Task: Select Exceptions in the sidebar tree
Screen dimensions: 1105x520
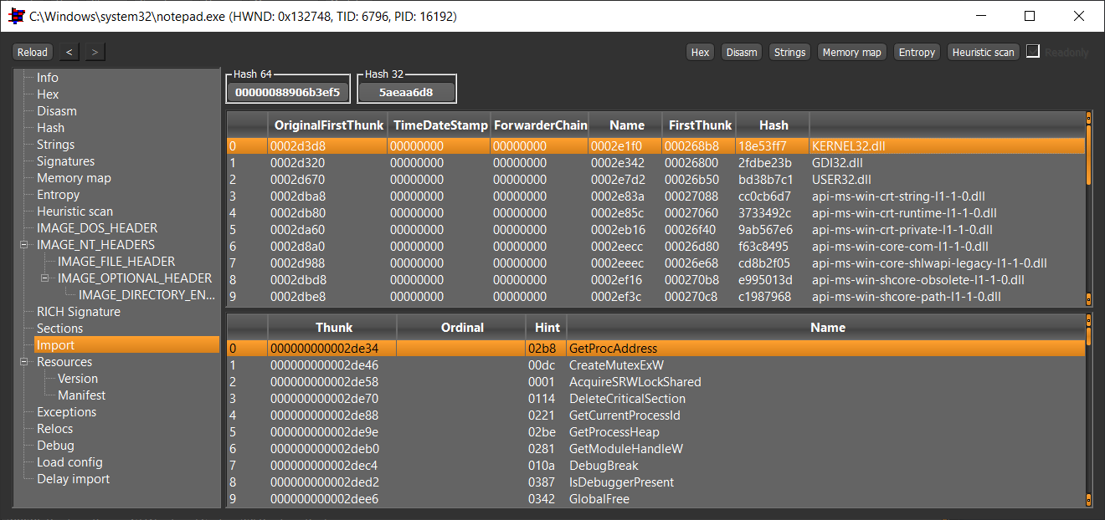Action: 66,412
